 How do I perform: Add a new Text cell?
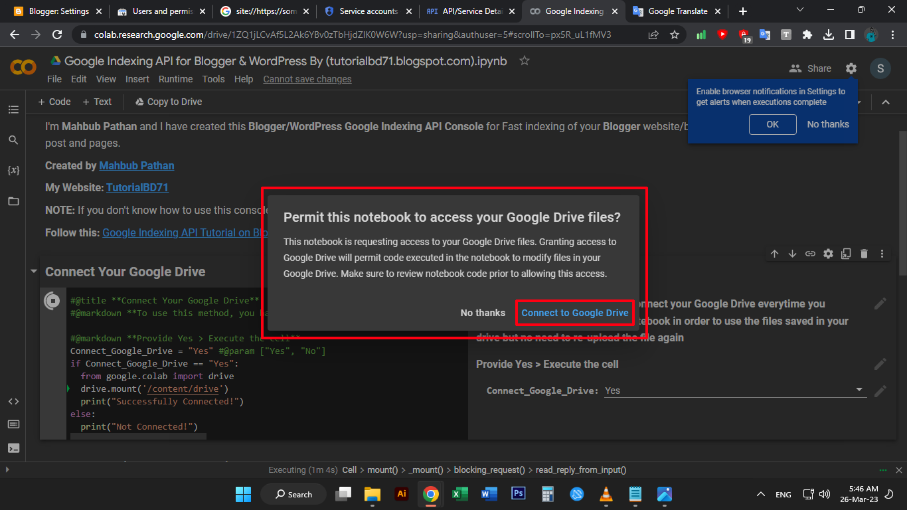(97, 102)
